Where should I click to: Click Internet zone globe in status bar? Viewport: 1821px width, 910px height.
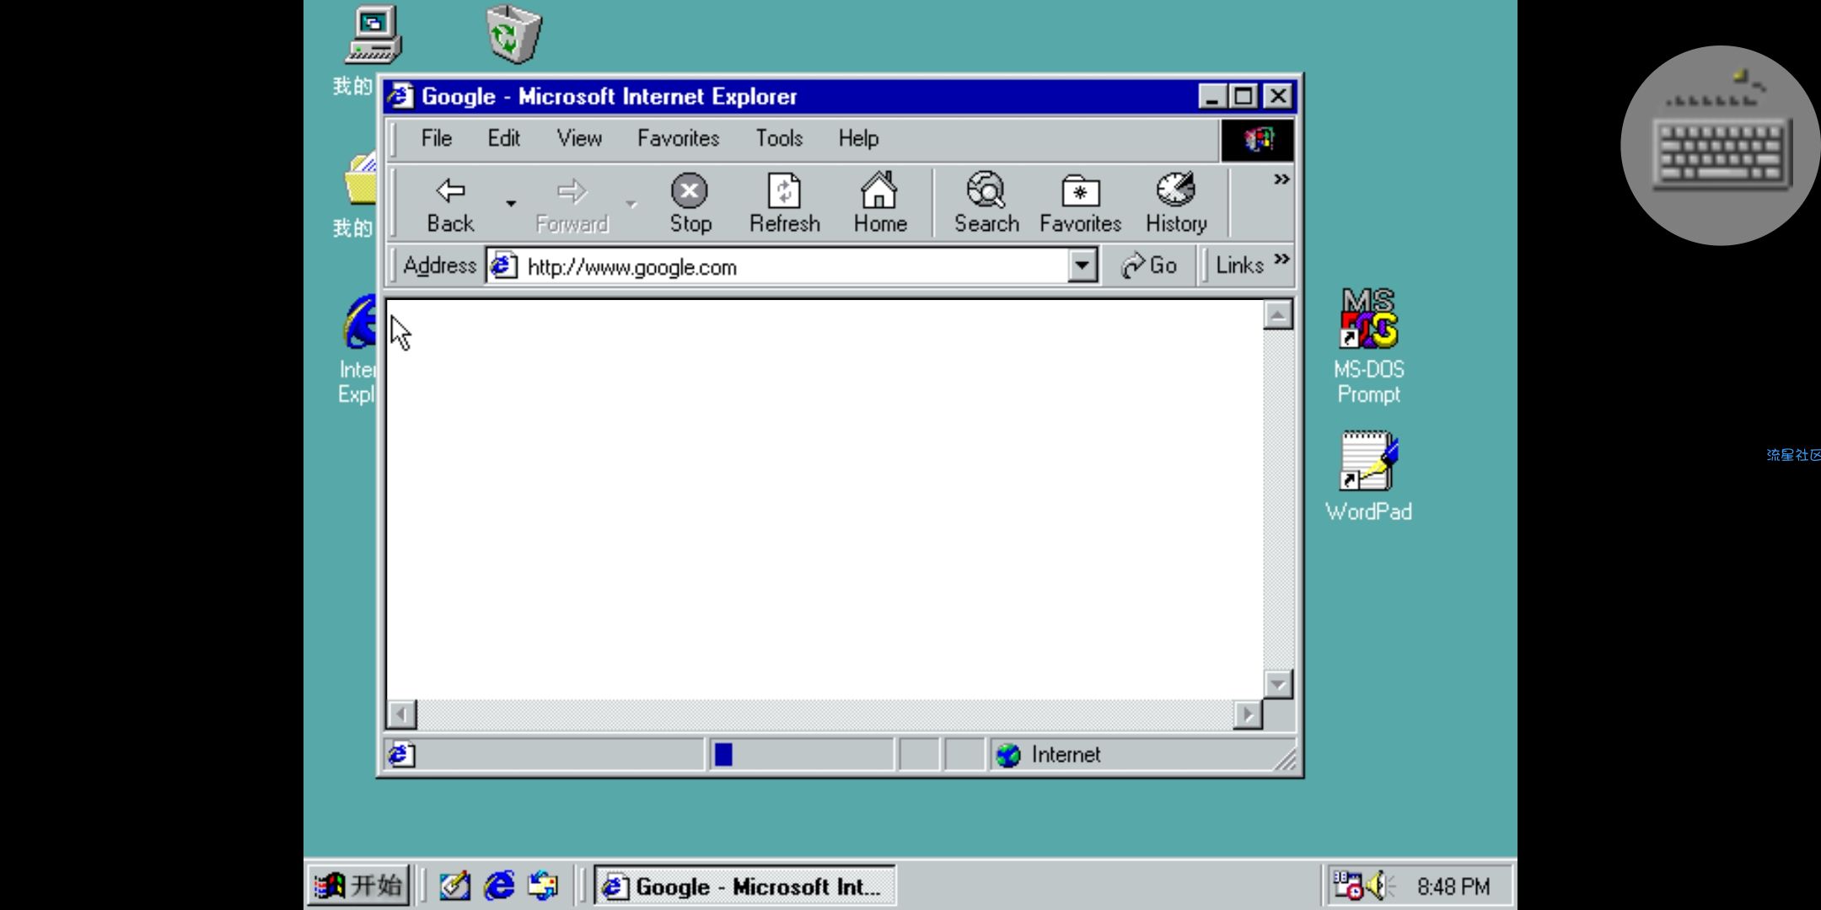(x=1007, y=755)
